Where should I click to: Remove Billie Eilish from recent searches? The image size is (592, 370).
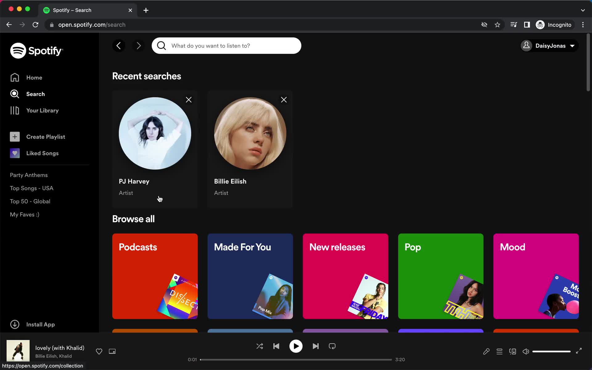coord(283,100)
